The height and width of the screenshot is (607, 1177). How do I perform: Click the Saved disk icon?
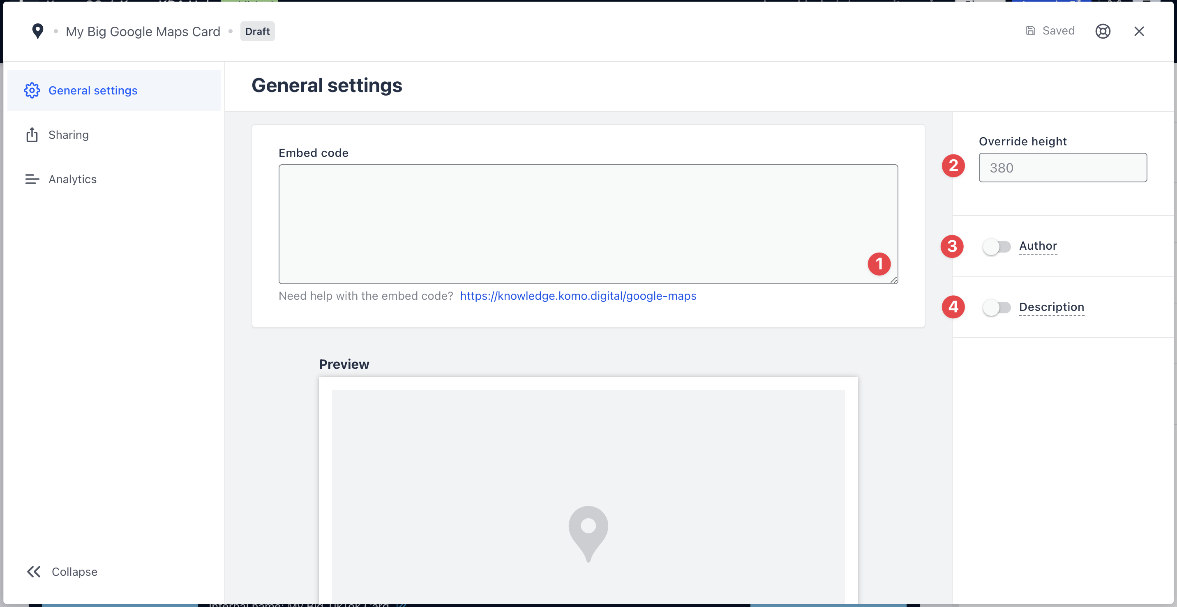1030,31
